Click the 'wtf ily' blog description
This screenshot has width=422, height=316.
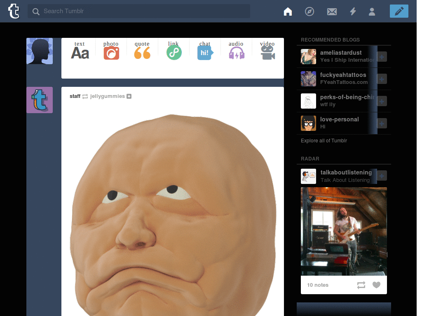tap(328, 104)
